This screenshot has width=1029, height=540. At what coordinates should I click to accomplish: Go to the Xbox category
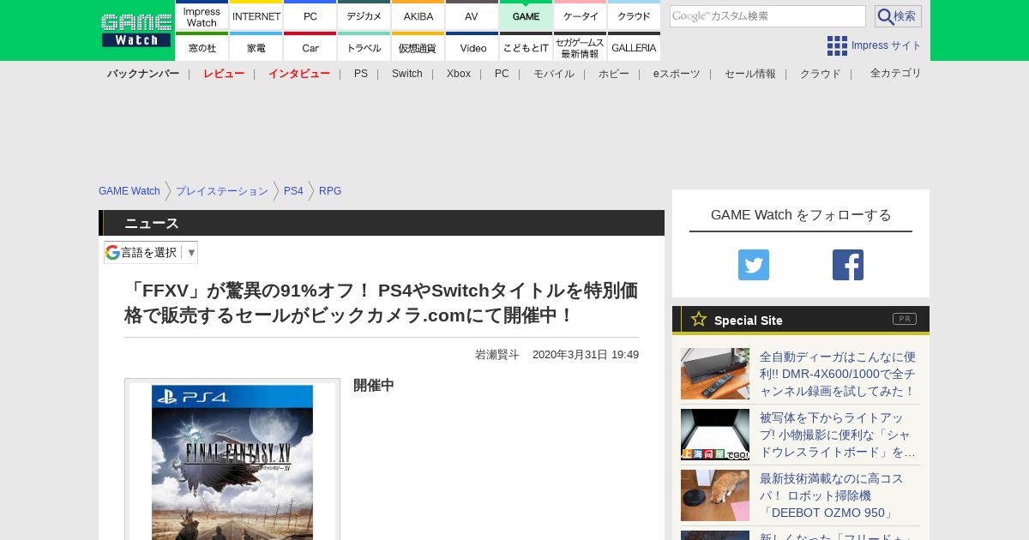coord(459,74)
